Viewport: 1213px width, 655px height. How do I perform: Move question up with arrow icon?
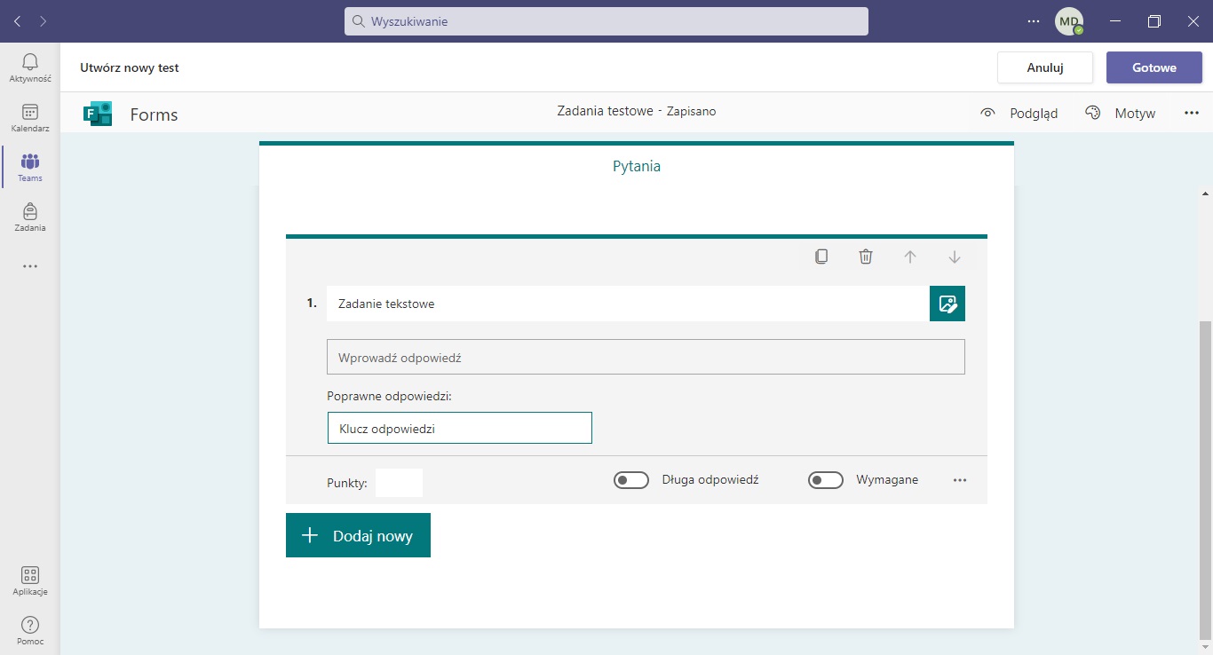910,256
